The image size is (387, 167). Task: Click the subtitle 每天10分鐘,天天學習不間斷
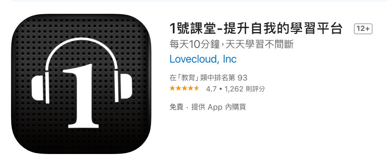[232, 44]
